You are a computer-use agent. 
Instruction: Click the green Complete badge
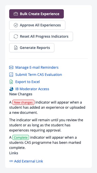tap(21, 137)
